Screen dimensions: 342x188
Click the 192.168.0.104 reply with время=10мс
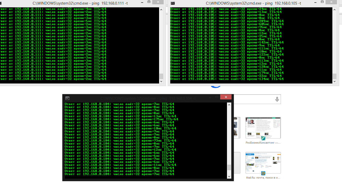click(121, 128)
